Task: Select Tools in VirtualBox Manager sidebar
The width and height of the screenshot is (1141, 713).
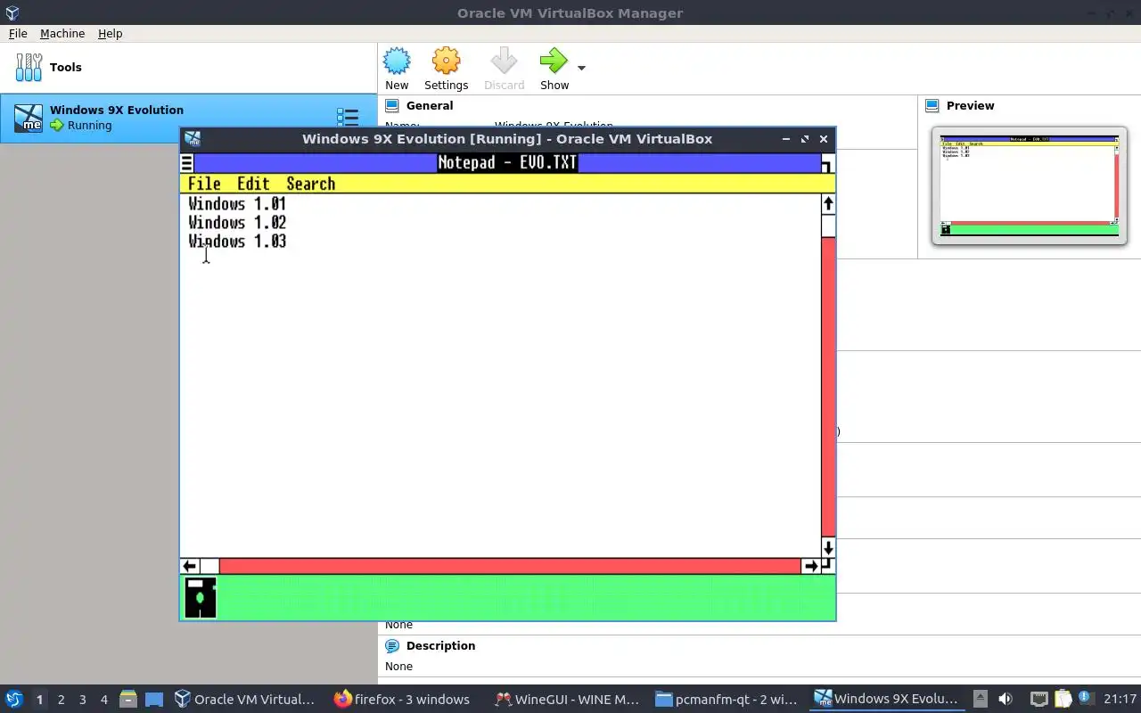Action: 188,67
